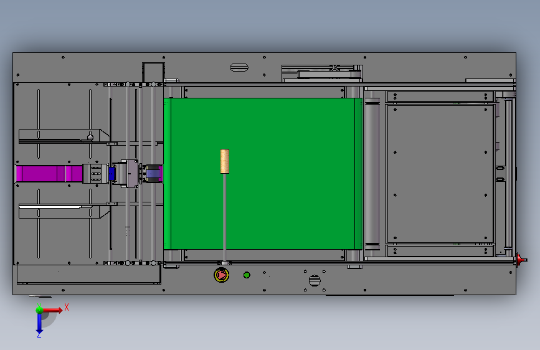Click the red emergency stop button on model
540x350 pixels.
click(x=222, y=275)
